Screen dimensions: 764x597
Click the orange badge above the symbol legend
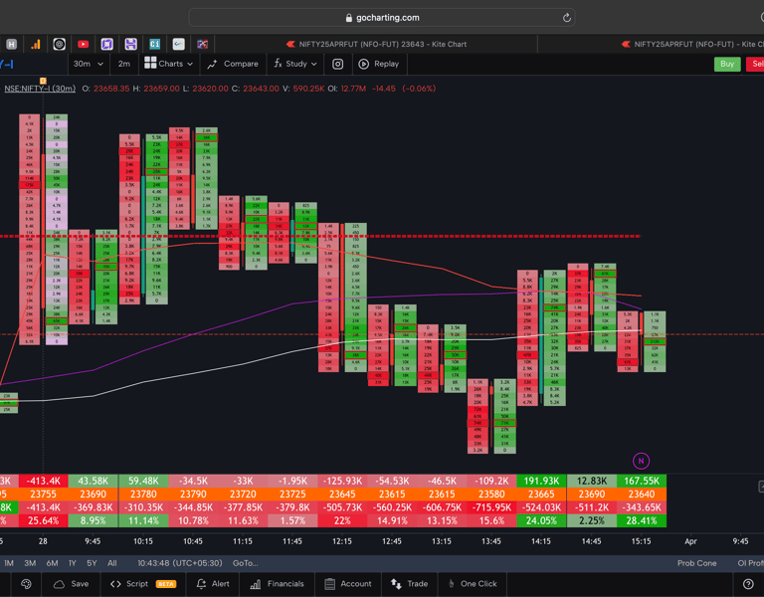click(x=43, y=81)
